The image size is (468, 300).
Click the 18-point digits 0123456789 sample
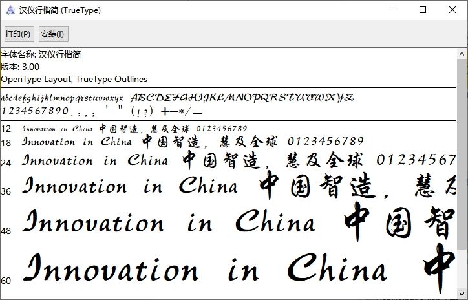(x=326, y=141)
